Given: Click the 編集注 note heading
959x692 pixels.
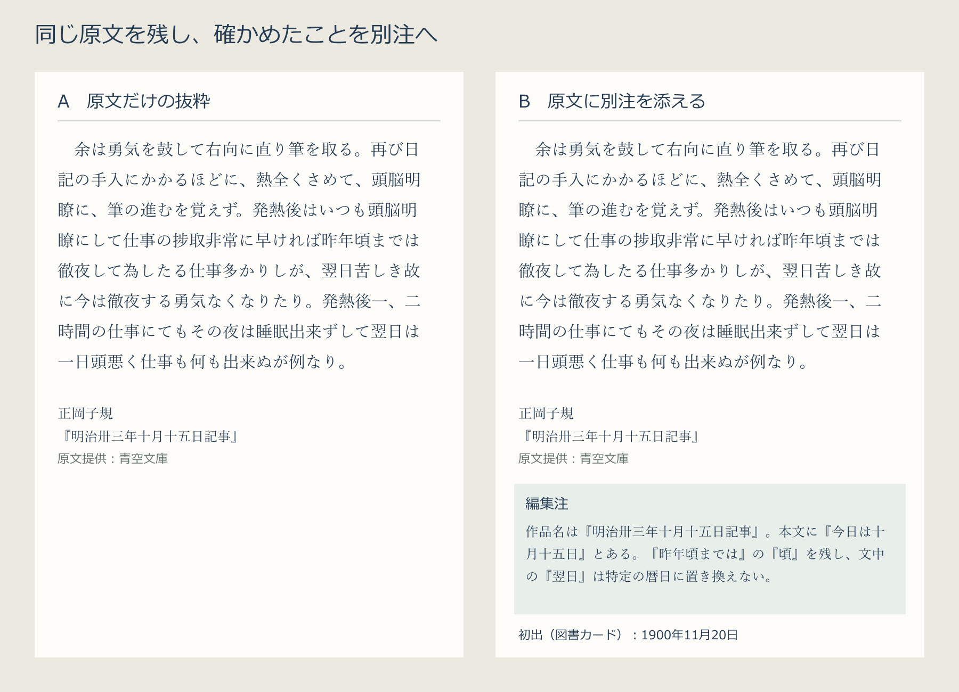Looking at the screenshot, I should (x=547, y=504).
